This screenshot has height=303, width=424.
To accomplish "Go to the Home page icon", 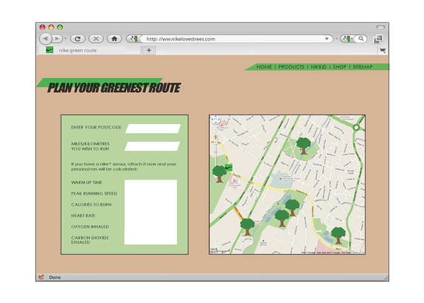I will point(114,39).
